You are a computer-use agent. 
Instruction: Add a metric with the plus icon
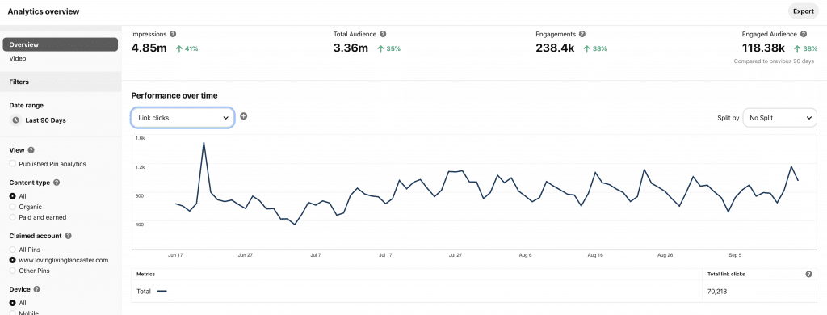(243, 116)
